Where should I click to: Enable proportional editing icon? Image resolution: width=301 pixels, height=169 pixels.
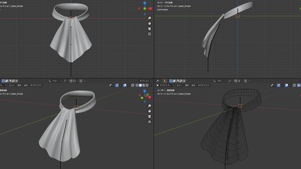pos(81,81)
